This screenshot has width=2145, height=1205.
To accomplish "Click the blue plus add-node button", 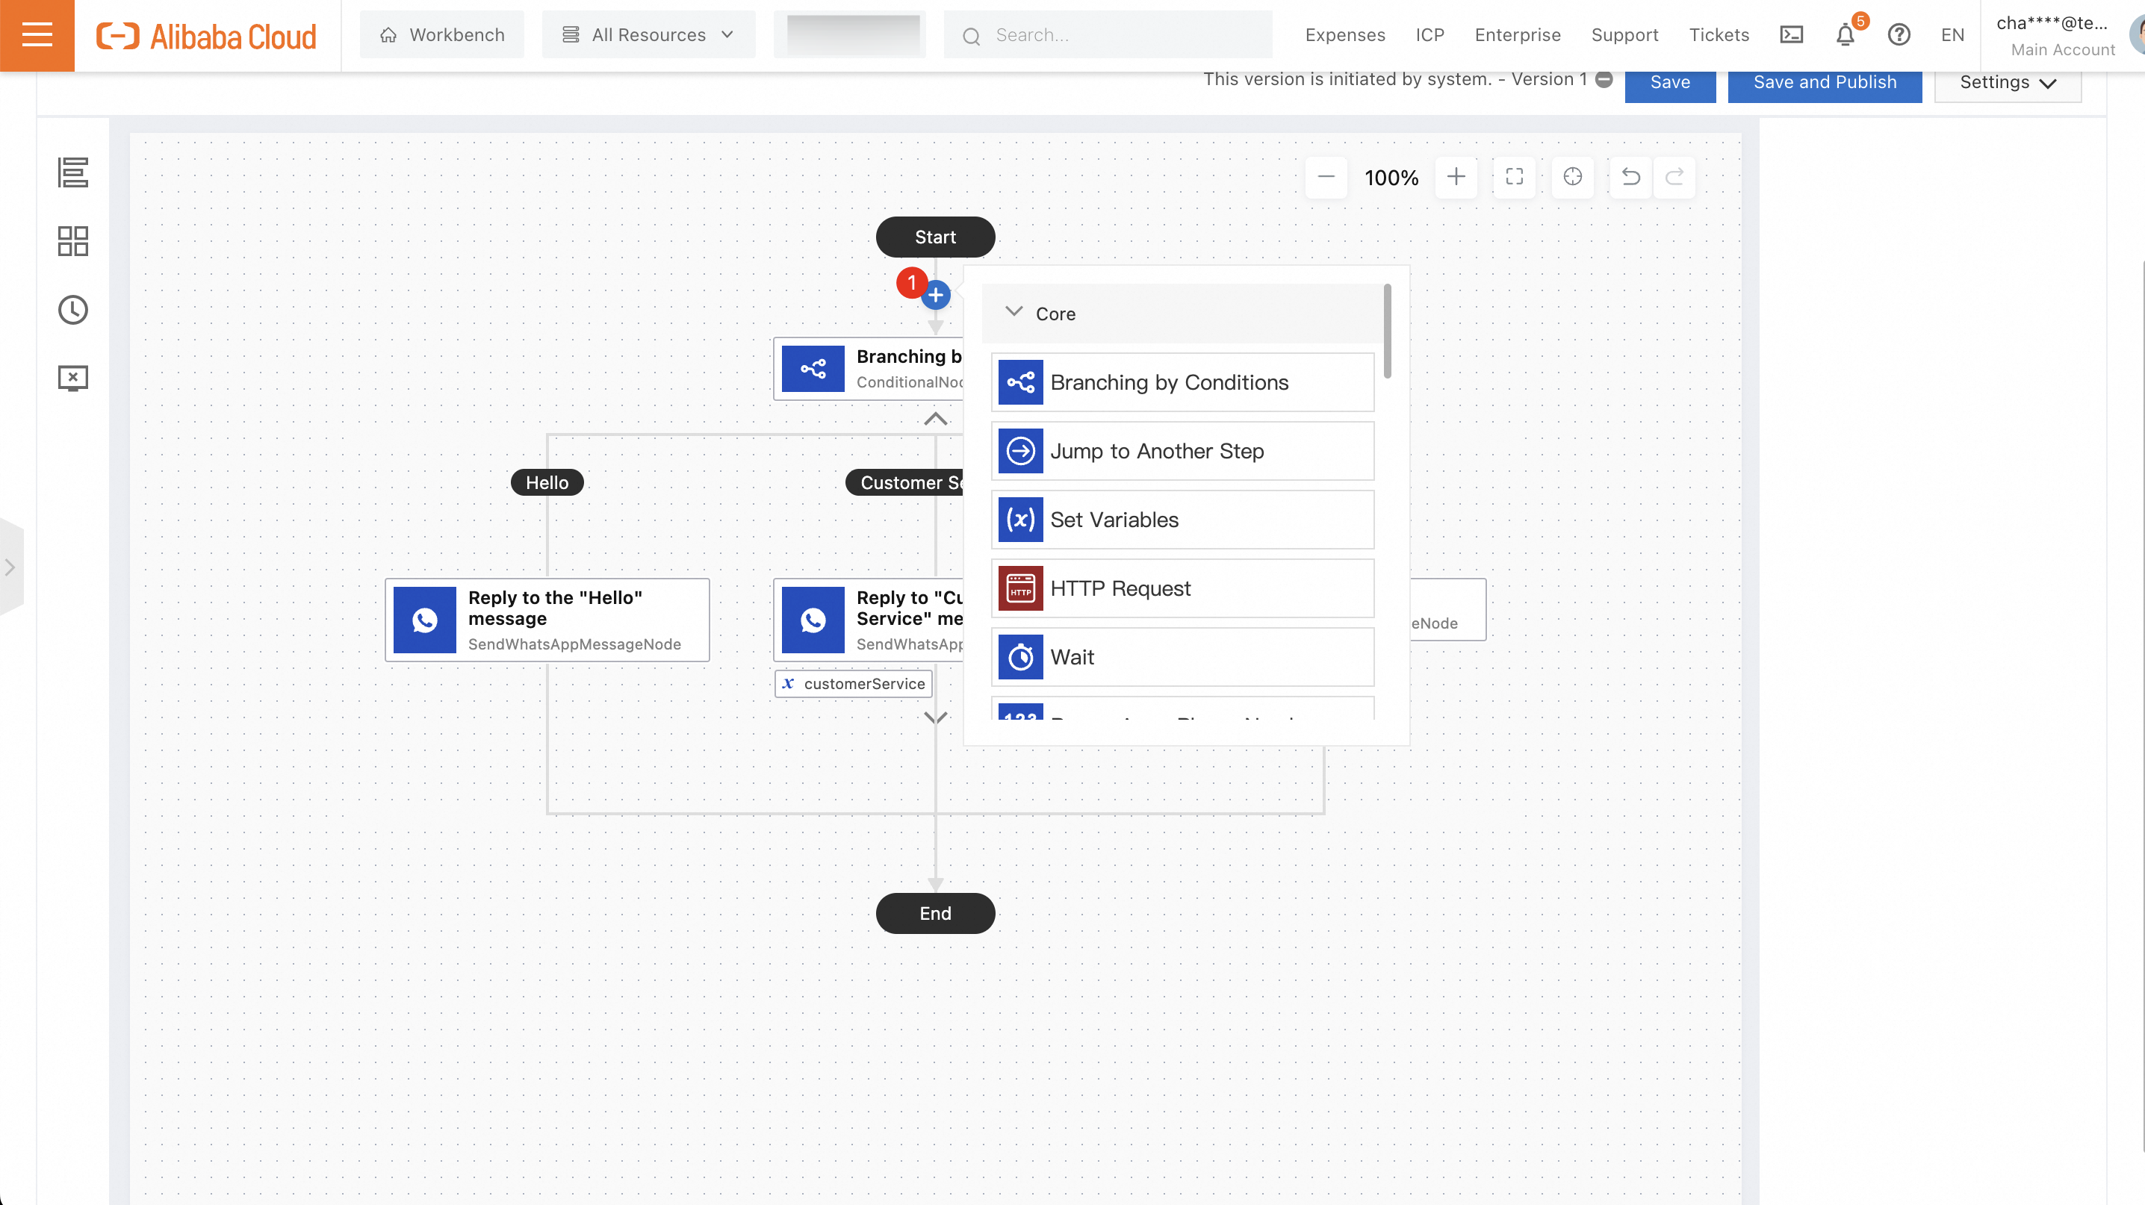I will 936,295.
